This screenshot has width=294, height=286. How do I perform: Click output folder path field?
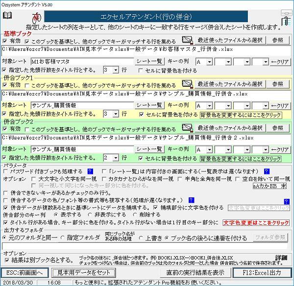pyautogui.click(x=145, y=246)
